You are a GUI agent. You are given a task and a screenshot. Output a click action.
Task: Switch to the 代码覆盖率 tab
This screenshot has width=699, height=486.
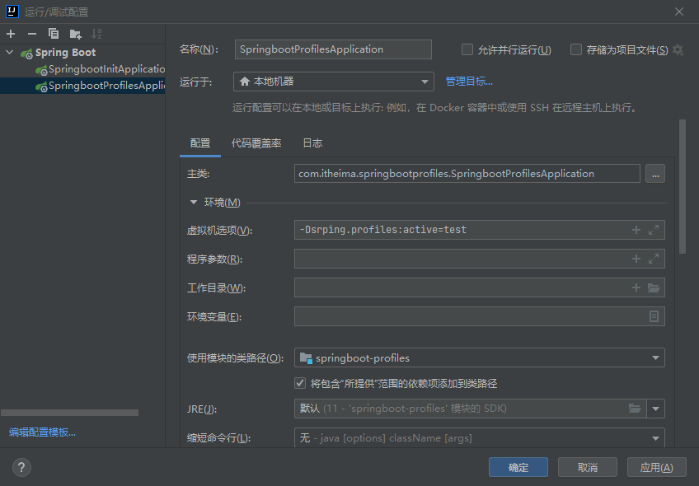256,143
